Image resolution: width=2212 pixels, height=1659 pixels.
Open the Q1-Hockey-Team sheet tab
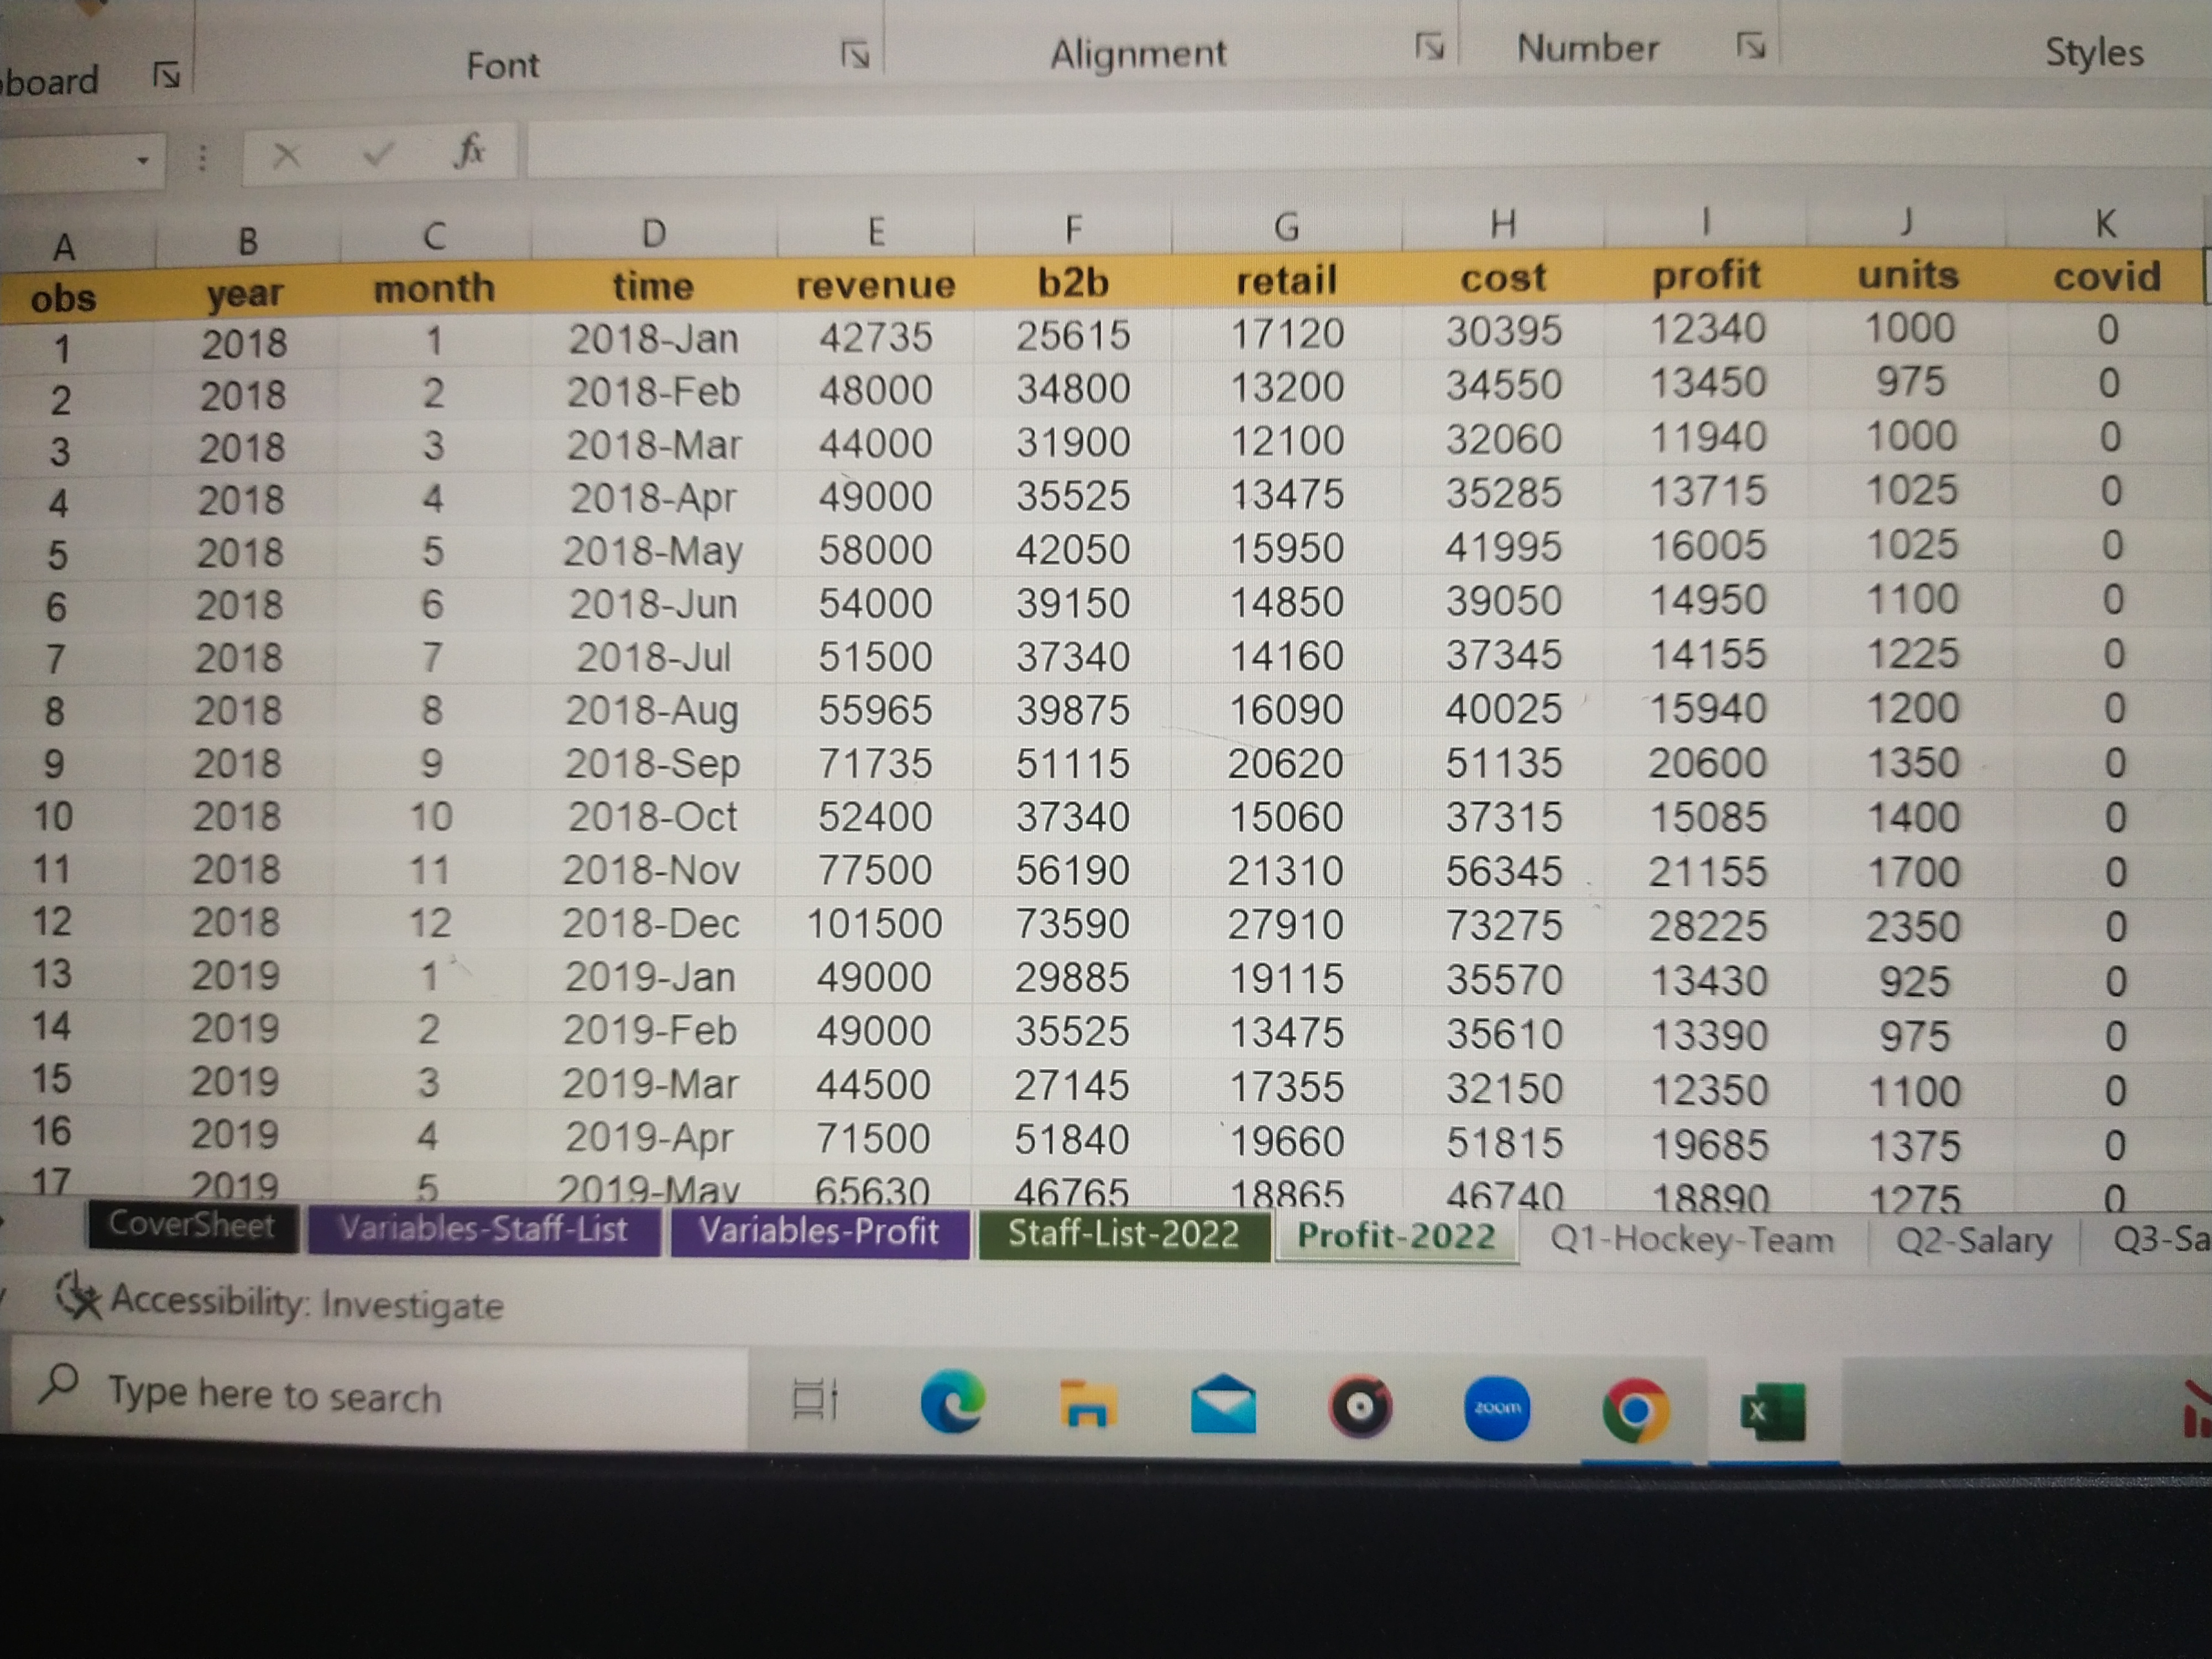pyautogui.click(x=1691, y=1240)
